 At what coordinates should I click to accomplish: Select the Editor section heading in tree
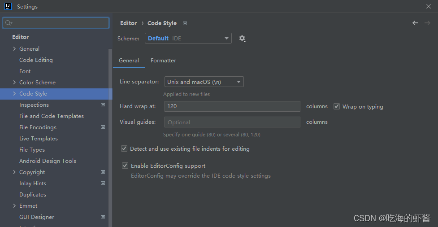coord(20,37)
